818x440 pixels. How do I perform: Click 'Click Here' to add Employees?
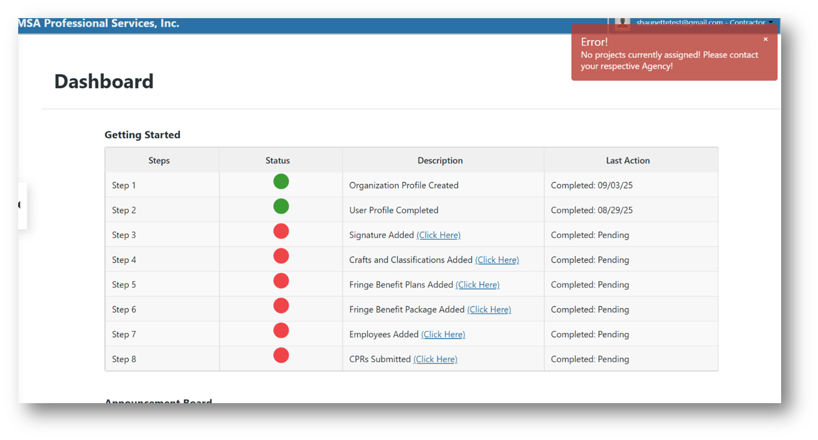(x=443, y=334)
